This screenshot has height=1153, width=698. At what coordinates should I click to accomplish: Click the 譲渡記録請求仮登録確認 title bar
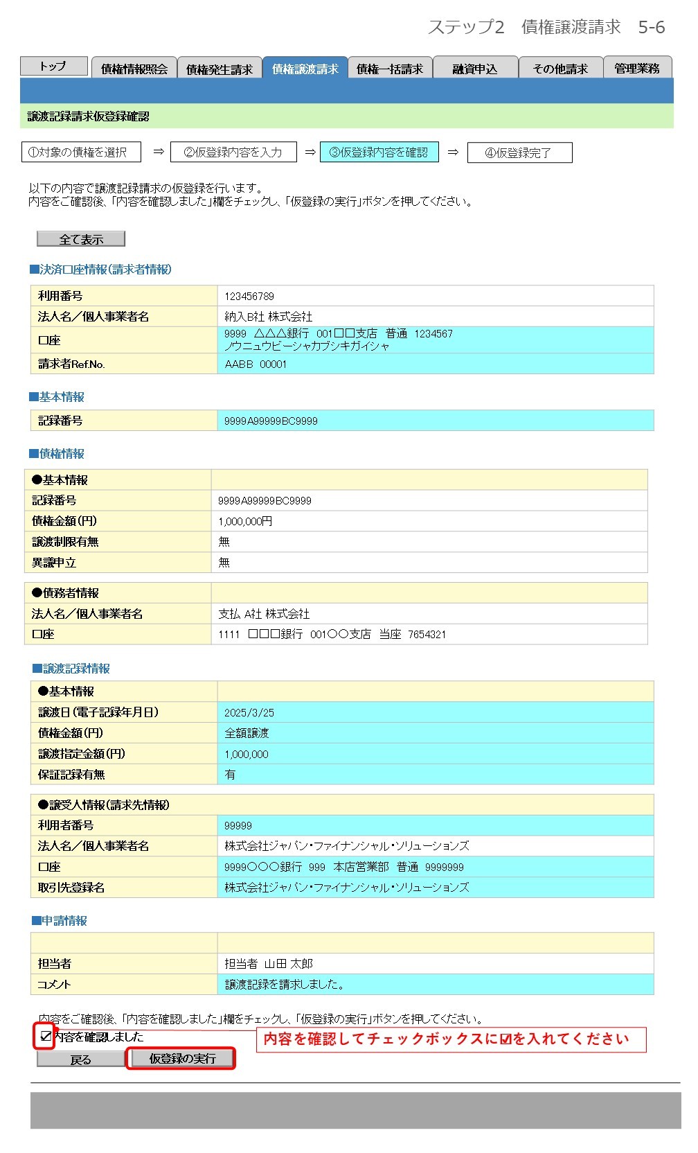347,116
